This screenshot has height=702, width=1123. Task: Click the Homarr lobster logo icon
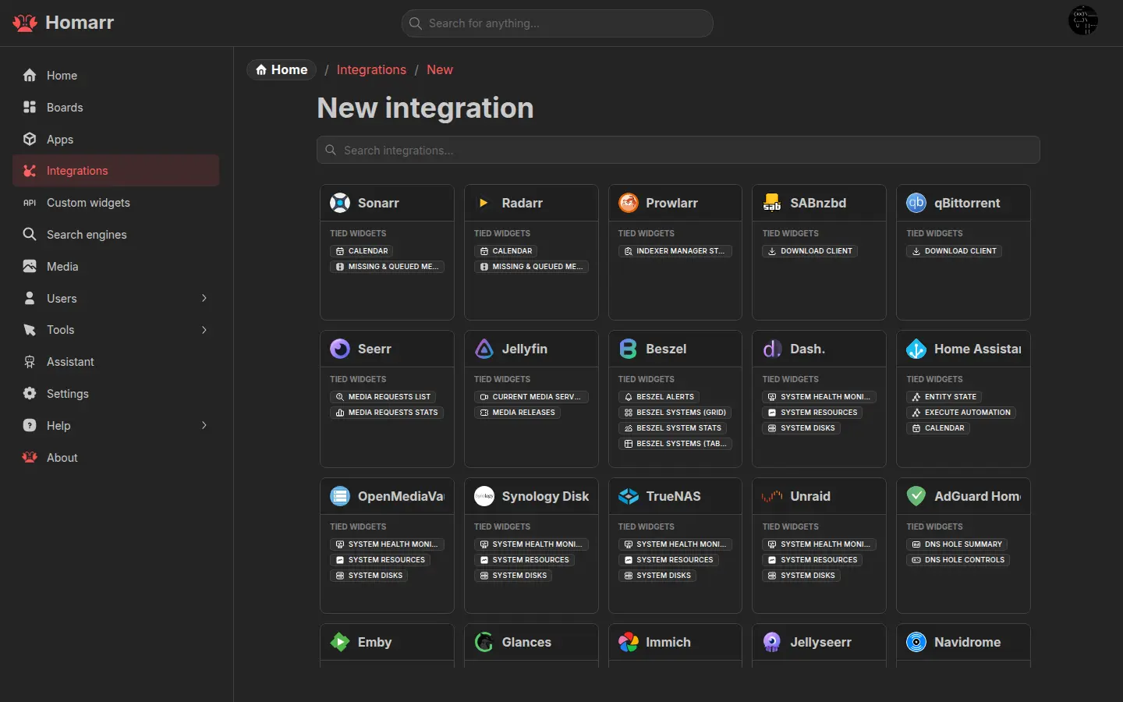point(25,23)
